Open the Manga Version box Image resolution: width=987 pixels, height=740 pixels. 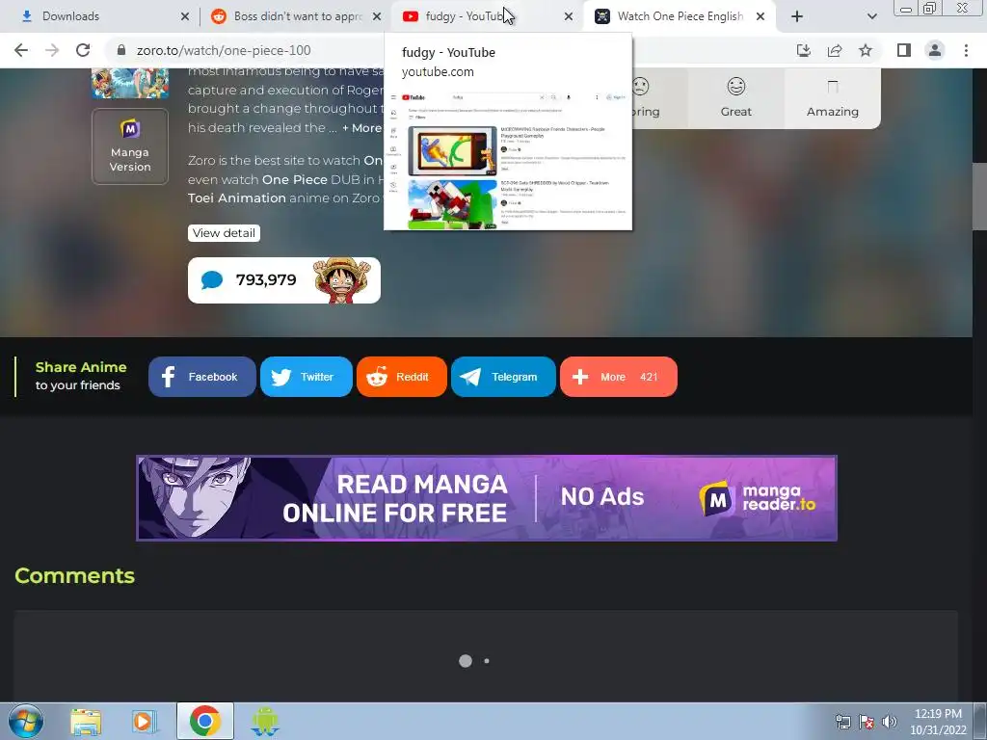point(130,146)
